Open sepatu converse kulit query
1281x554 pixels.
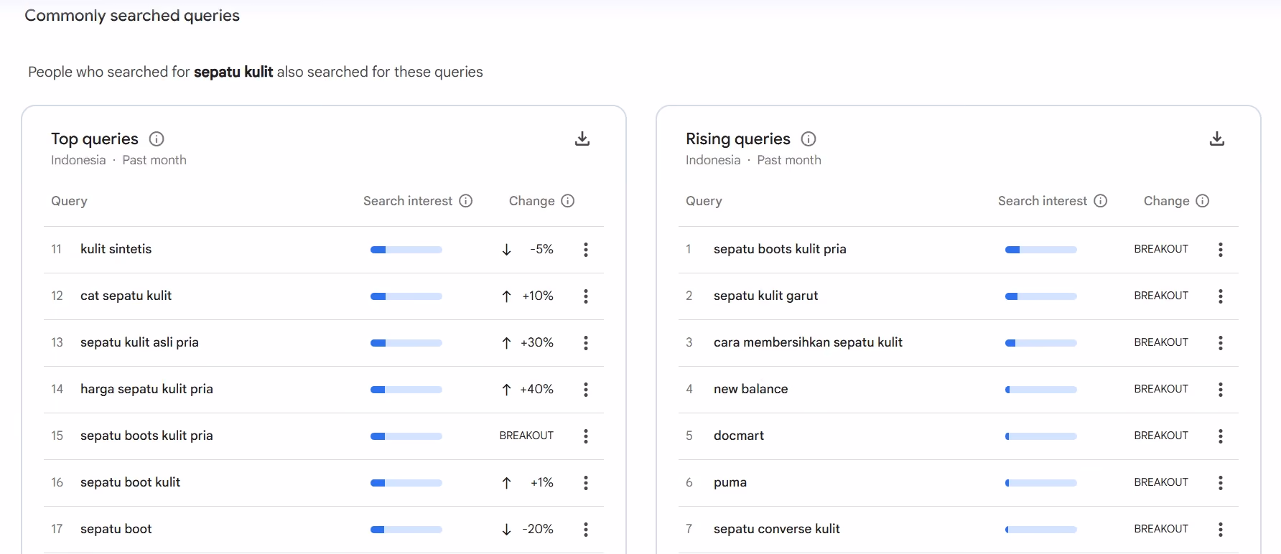[x=777, y=529]
